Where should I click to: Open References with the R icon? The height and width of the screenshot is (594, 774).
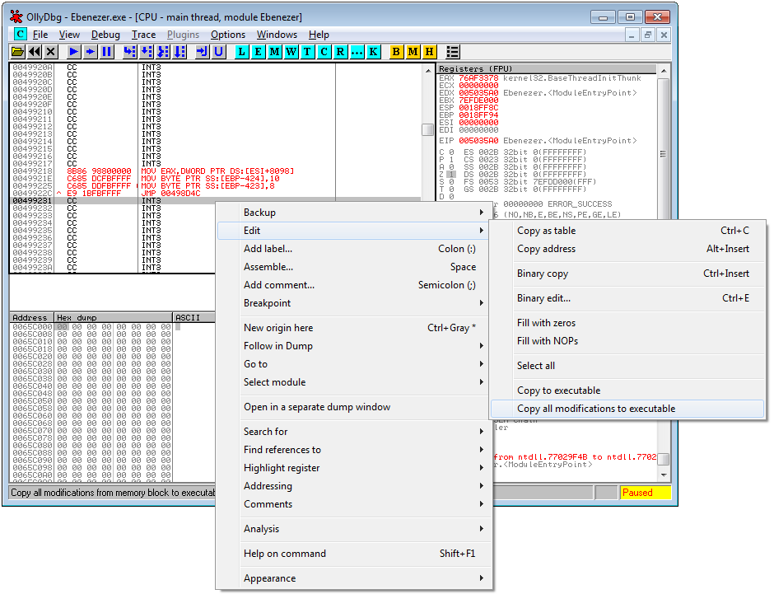click(x=341, y=51)
